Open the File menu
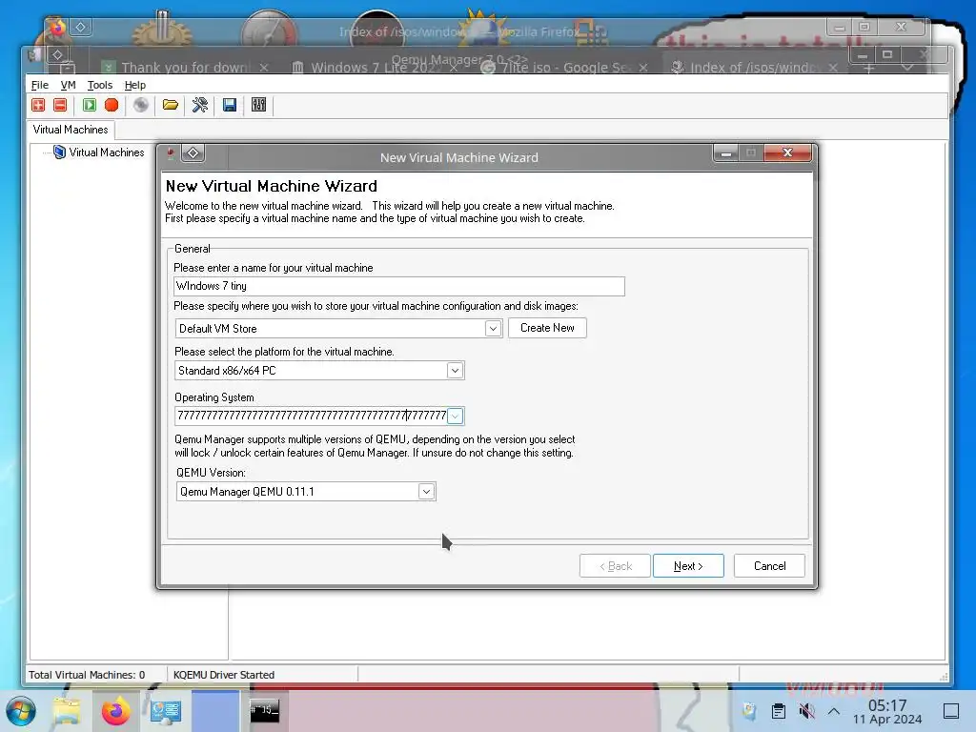Image resolution: width=976 pixels, height=732 pixels. coord(39,85)
